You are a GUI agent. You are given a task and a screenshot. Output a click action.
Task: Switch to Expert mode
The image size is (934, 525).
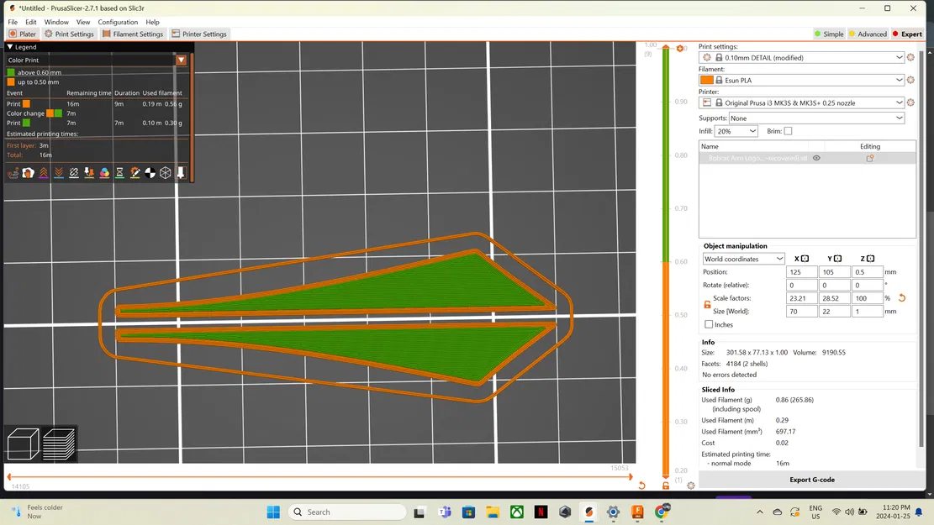tap(906, 34)
